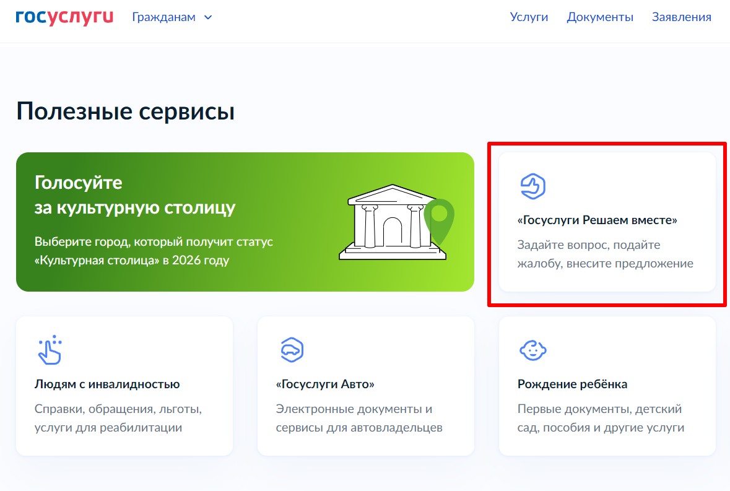Expand the Гражданам dropdown chevron
The width and height of the screenshot is (730, 491).
[x=208, y=18]
